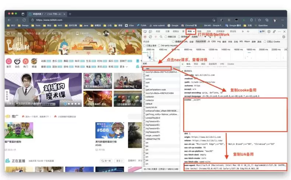This screenshot has width=291, height=180.
Task: Click the bilibili search magnifier icon
Action: [x=99, y=33]
